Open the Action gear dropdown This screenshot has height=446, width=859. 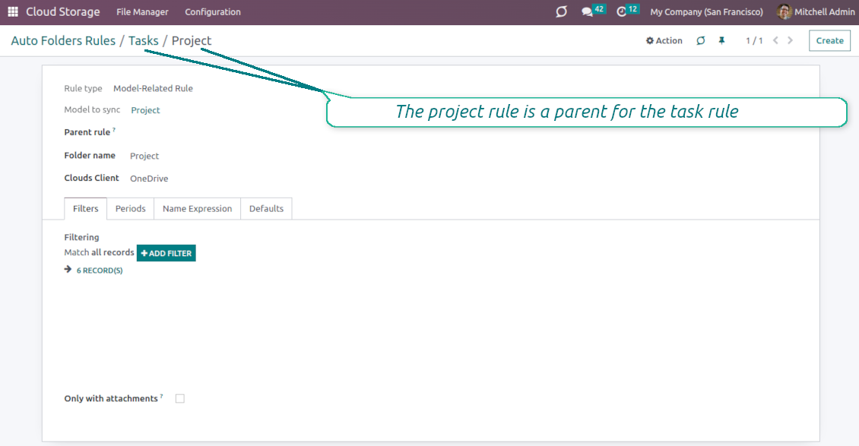[664, 41]
